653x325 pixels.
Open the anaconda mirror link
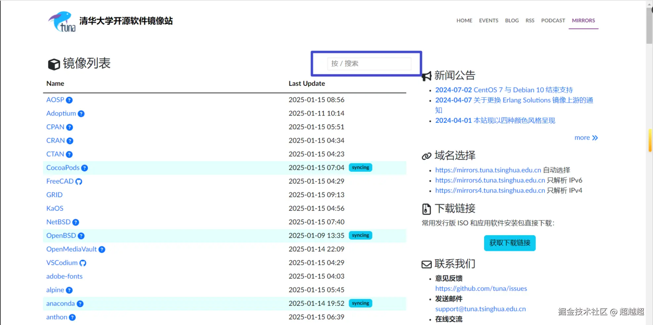(61, 304)
